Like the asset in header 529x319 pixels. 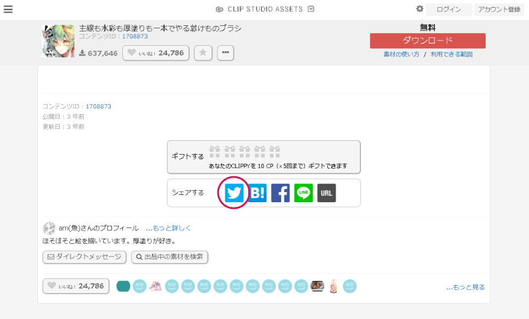[155, 53]
